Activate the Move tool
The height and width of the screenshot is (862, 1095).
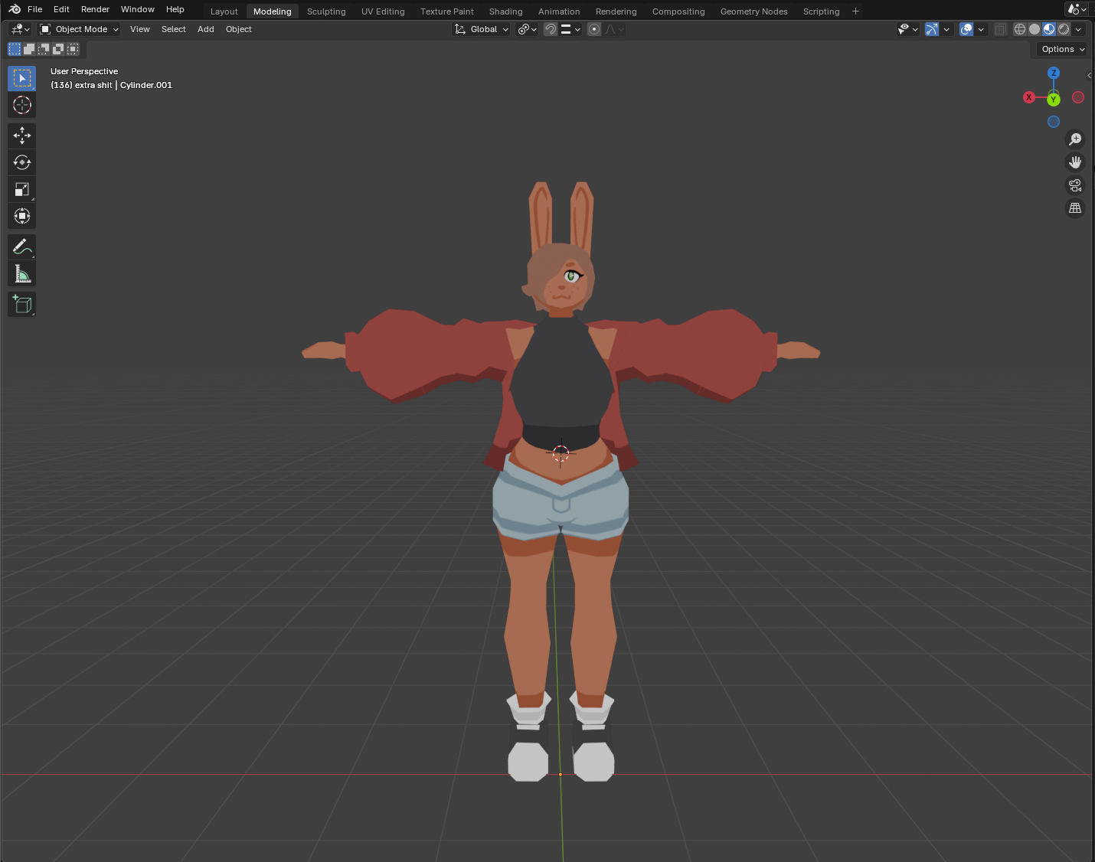tap(21, 136)
